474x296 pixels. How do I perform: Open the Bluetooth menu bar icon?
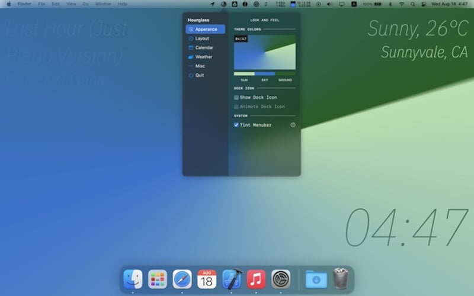tap(390, 4)
